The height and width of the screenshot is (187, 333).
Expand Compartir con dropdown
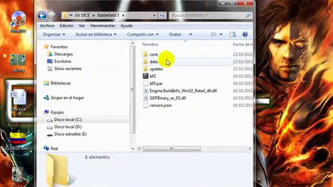tap(143, 34)
